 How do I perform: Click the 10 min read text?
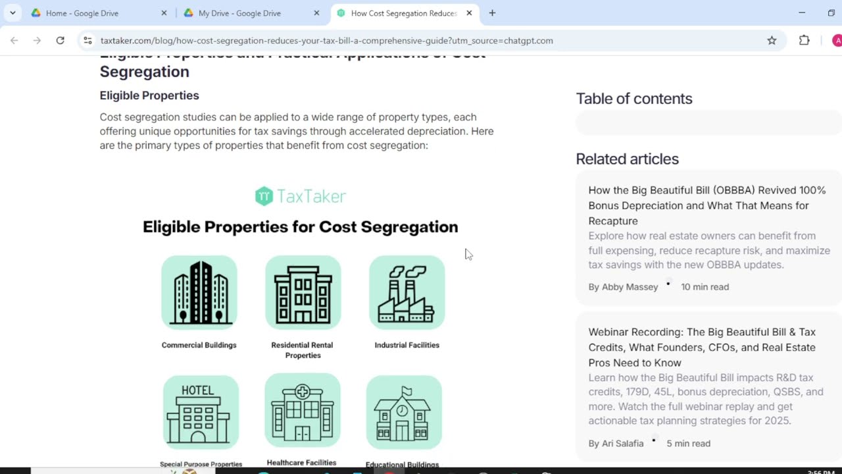705,287
